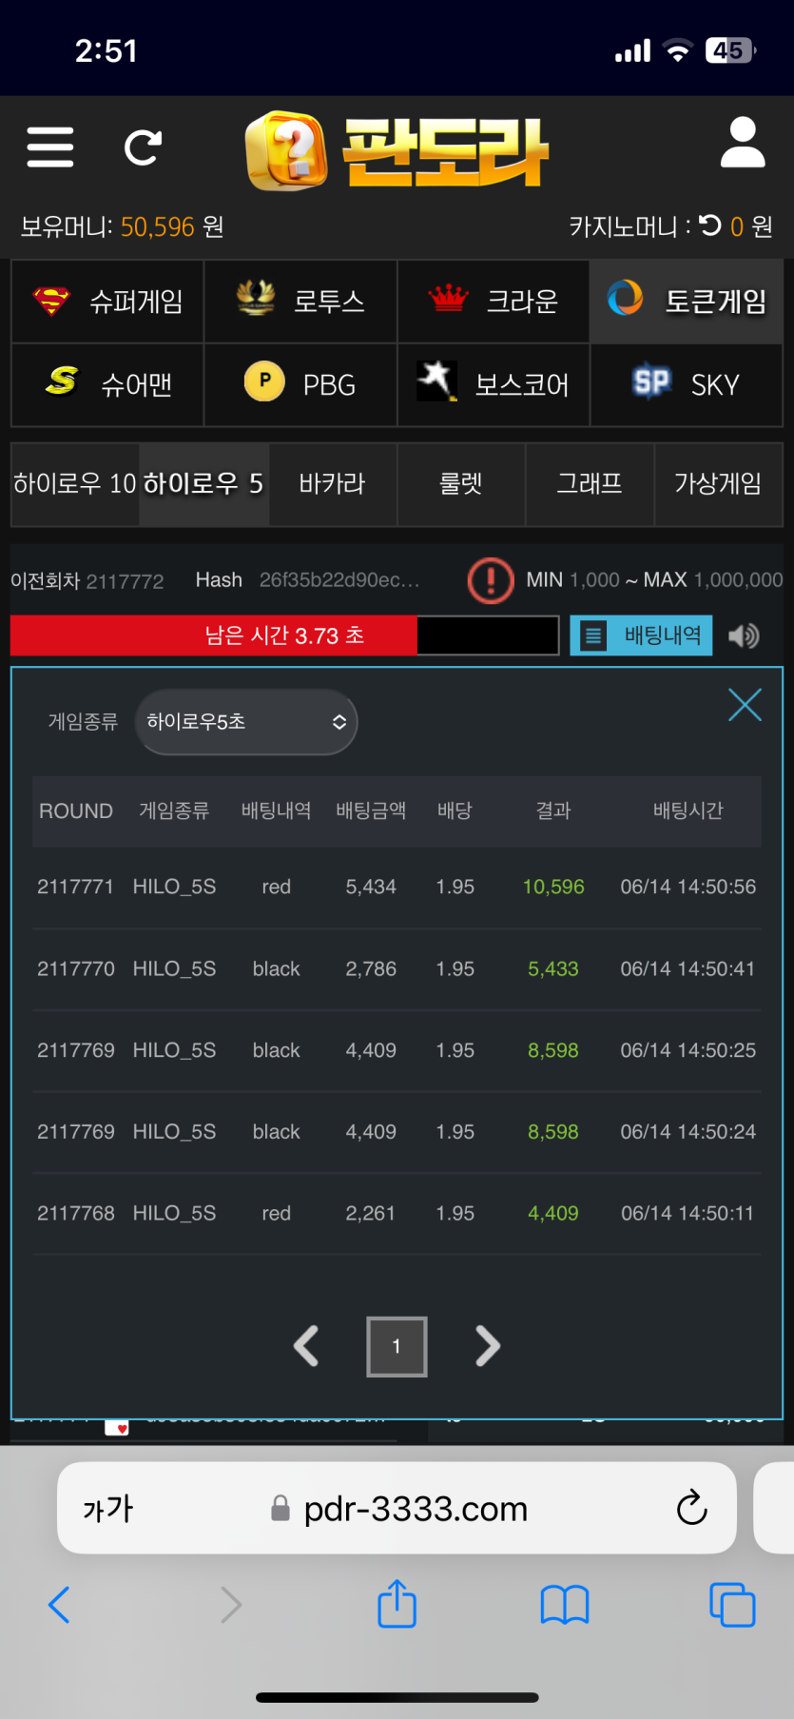Open the hamburger menu
Image resolution: width=794 pixels, height=1719 pixels.
coord(50,147)
